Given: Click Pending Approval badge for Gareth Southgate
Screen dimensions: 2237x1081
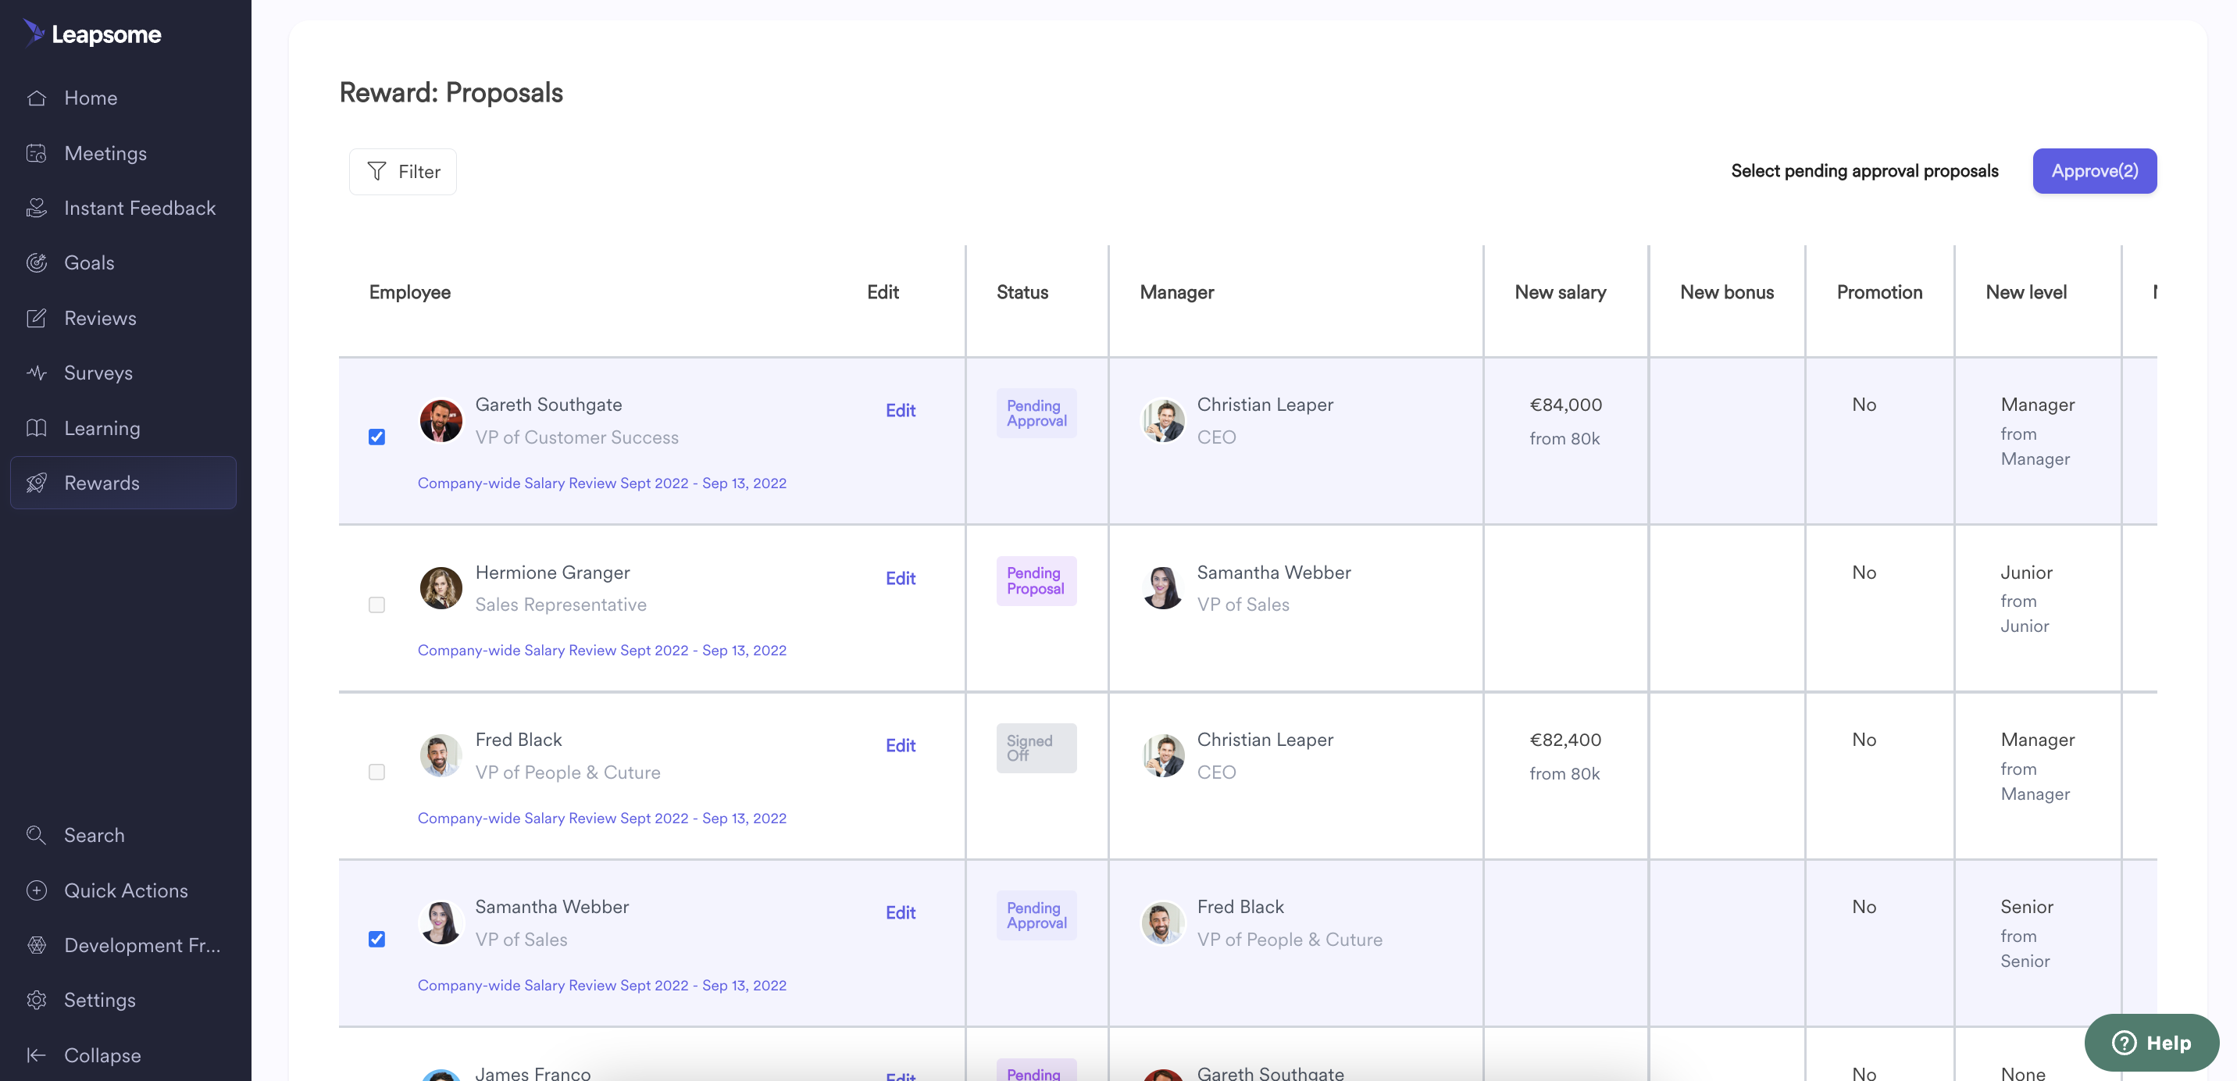Looking at the screenshot, I should (x=1036, y=413).
